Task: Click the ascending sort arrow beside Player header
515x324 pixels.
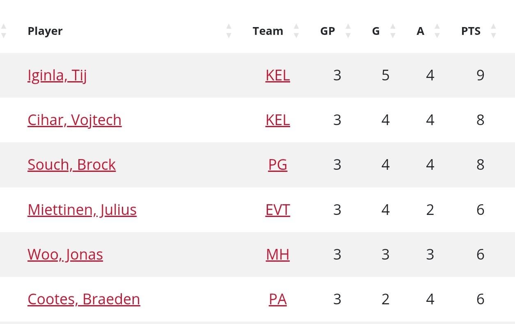Action: click(x=229, y=27)
